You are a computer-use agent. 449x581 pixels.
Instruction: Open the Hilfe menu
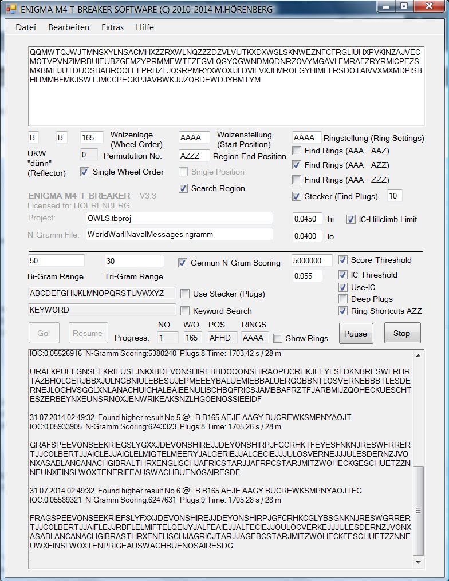pyautogui.click(x=144, y=27)
